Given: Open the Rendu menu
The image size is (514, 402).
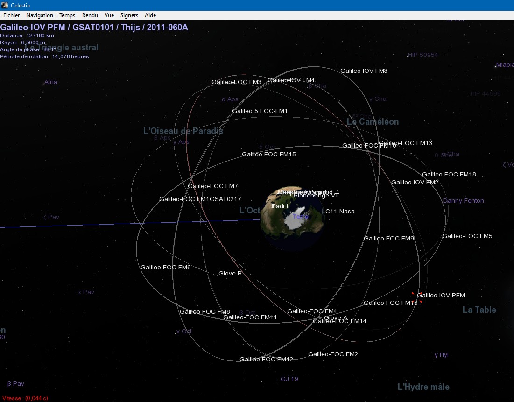Looking at the screenshot, I should pyautogui.click(x=90, y=15).
